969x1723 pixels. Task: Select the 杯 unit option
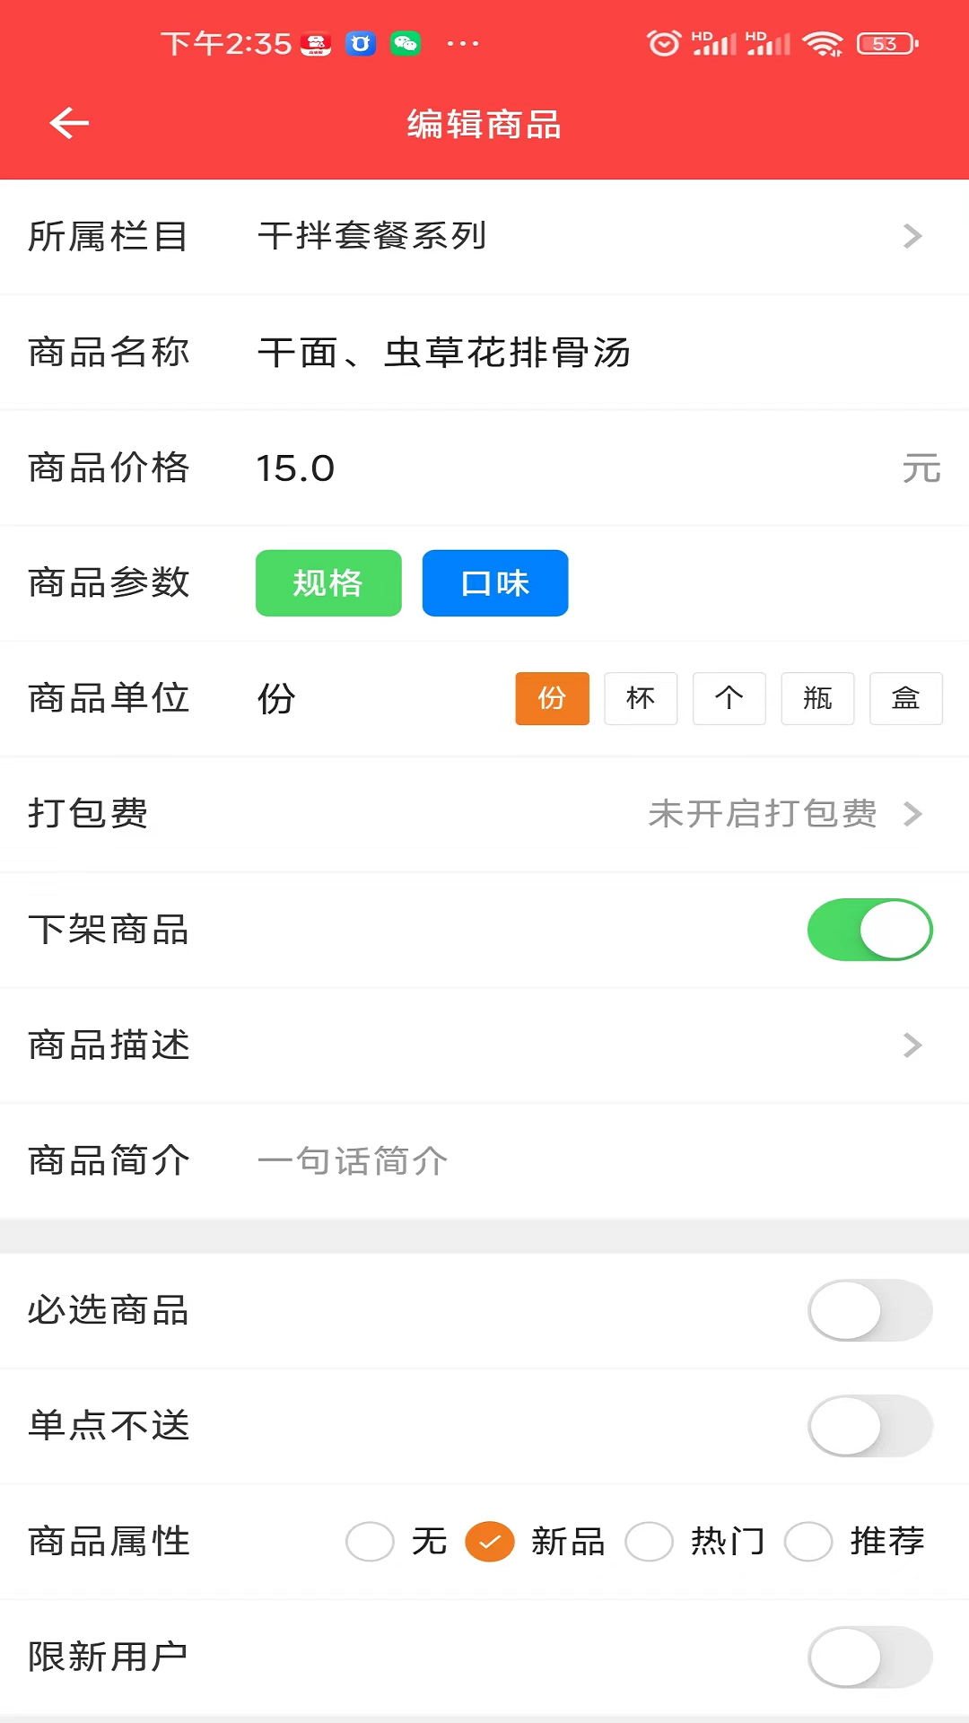coord(641,698)
